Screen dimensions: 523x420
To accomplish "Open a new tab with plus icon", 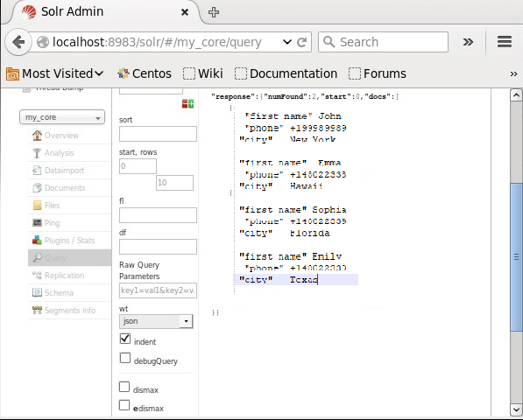I will [214, 12].
